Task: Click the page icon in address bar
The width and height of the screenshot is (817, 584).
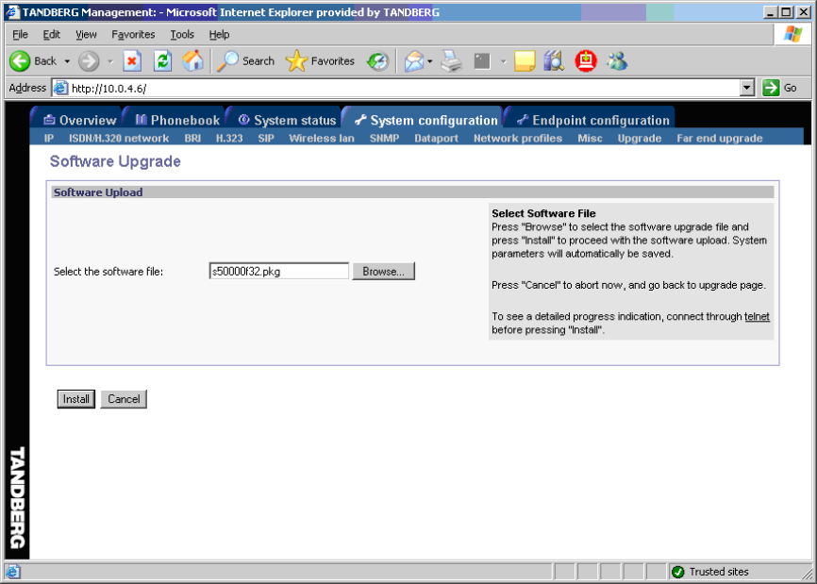Action: click(60, 88)
